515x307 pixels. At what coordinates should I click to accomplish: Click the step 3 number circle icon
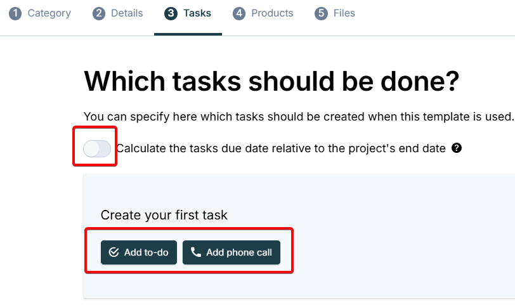coord(171,13)
